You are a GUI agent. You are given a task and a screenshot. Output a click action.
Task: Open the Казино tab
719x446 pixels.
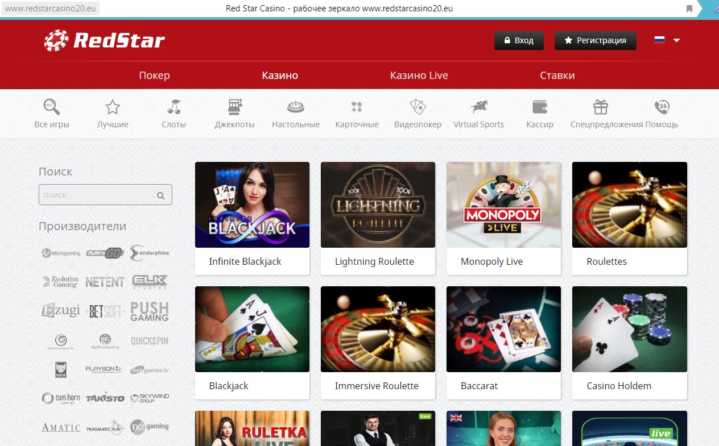(x=280, y=75)
